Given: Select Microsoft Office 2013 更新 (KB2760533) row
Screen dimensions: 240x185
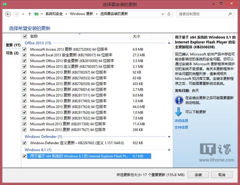Looking at the screenshot, I should point(89,78).
